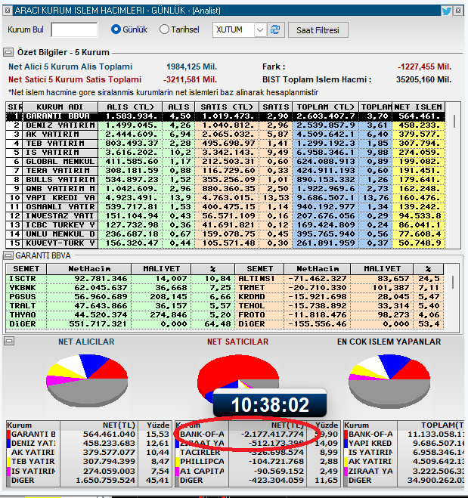
Task: Click red swatch beside GARANTI B legend
Action: point(8,435)
